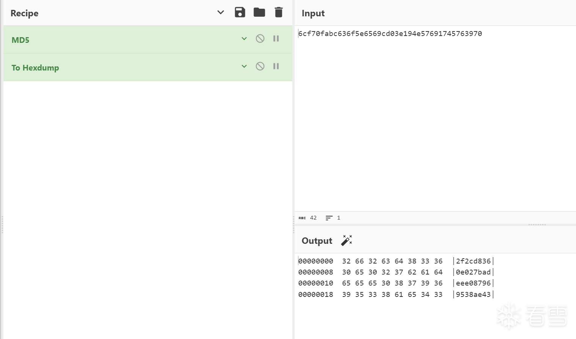
Task: Click the input character count icon
Action: 302,218
